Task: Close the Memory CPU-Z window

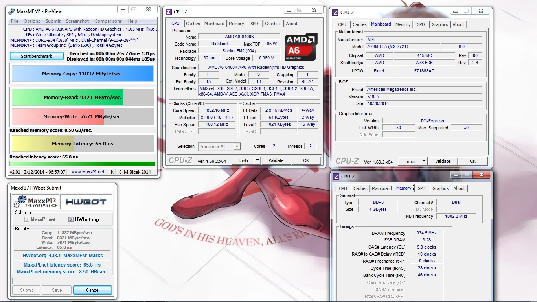Action: tap(481, 175)
